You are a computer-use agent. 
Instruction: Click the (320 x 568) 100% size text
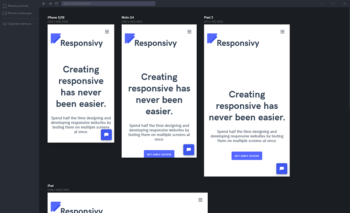click(x=58, y=22)
